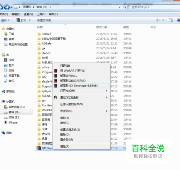This screenshot has height=170, width=180.
Task: Expand 打开方式(H) submenu
Action: coord(81,91)
